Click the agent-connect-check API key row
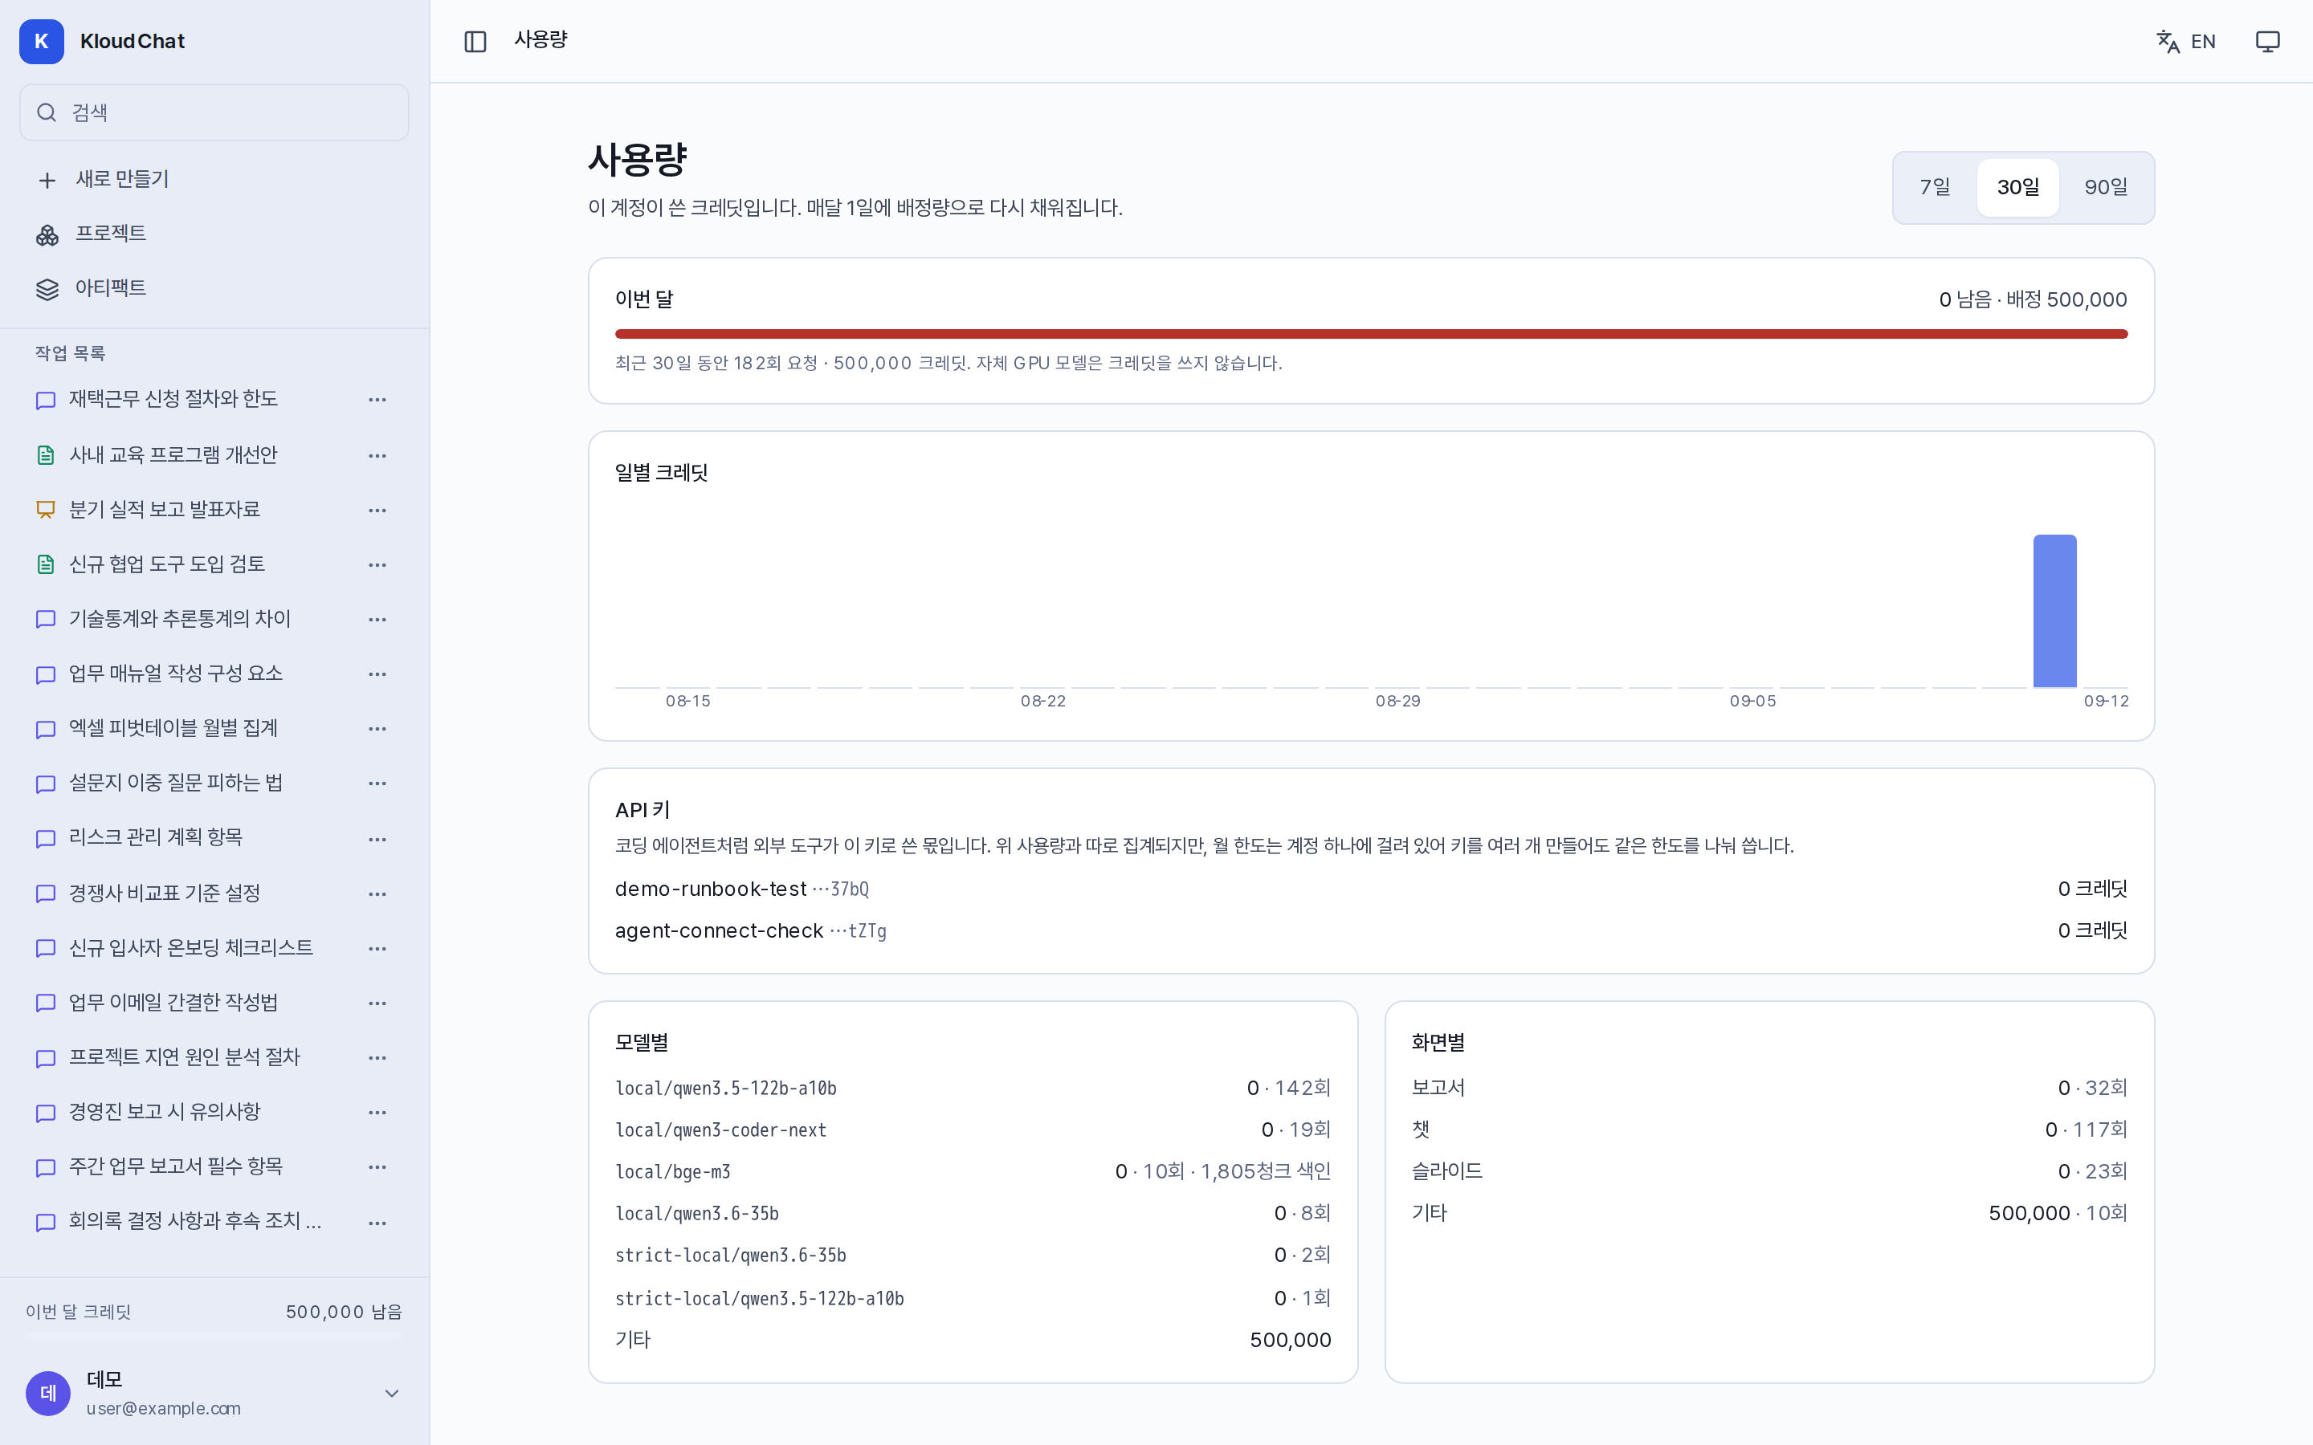The image size is (2313, 1445). click(1371, 931)
